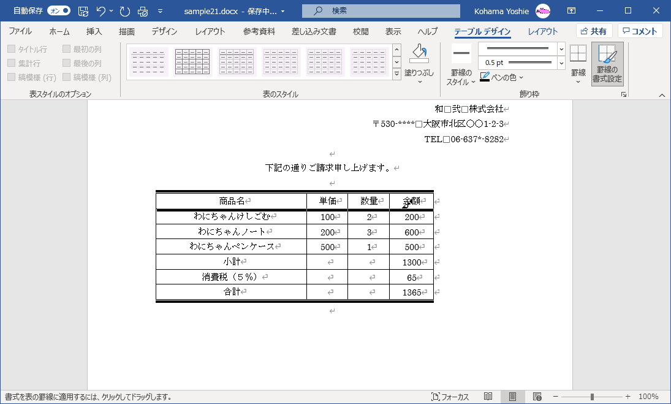The width and height of the screenshot is (671, 404).
Task: Open Quick Access Toolbar customization arrow
Action: [x=160, y=11]
